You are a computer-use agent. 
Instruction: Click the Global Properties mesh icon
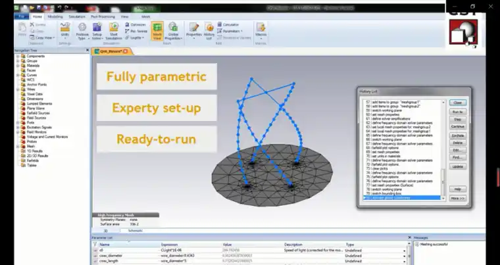(x=174, y=32)
